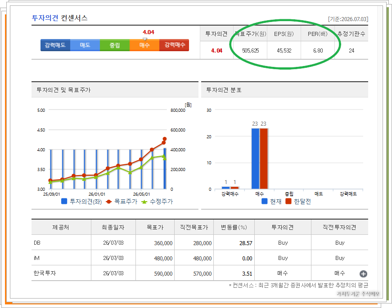Toggle the 현재 legend swatch
Image resolution: width=392 pixels, height=308 pixels.
[265, 201]
